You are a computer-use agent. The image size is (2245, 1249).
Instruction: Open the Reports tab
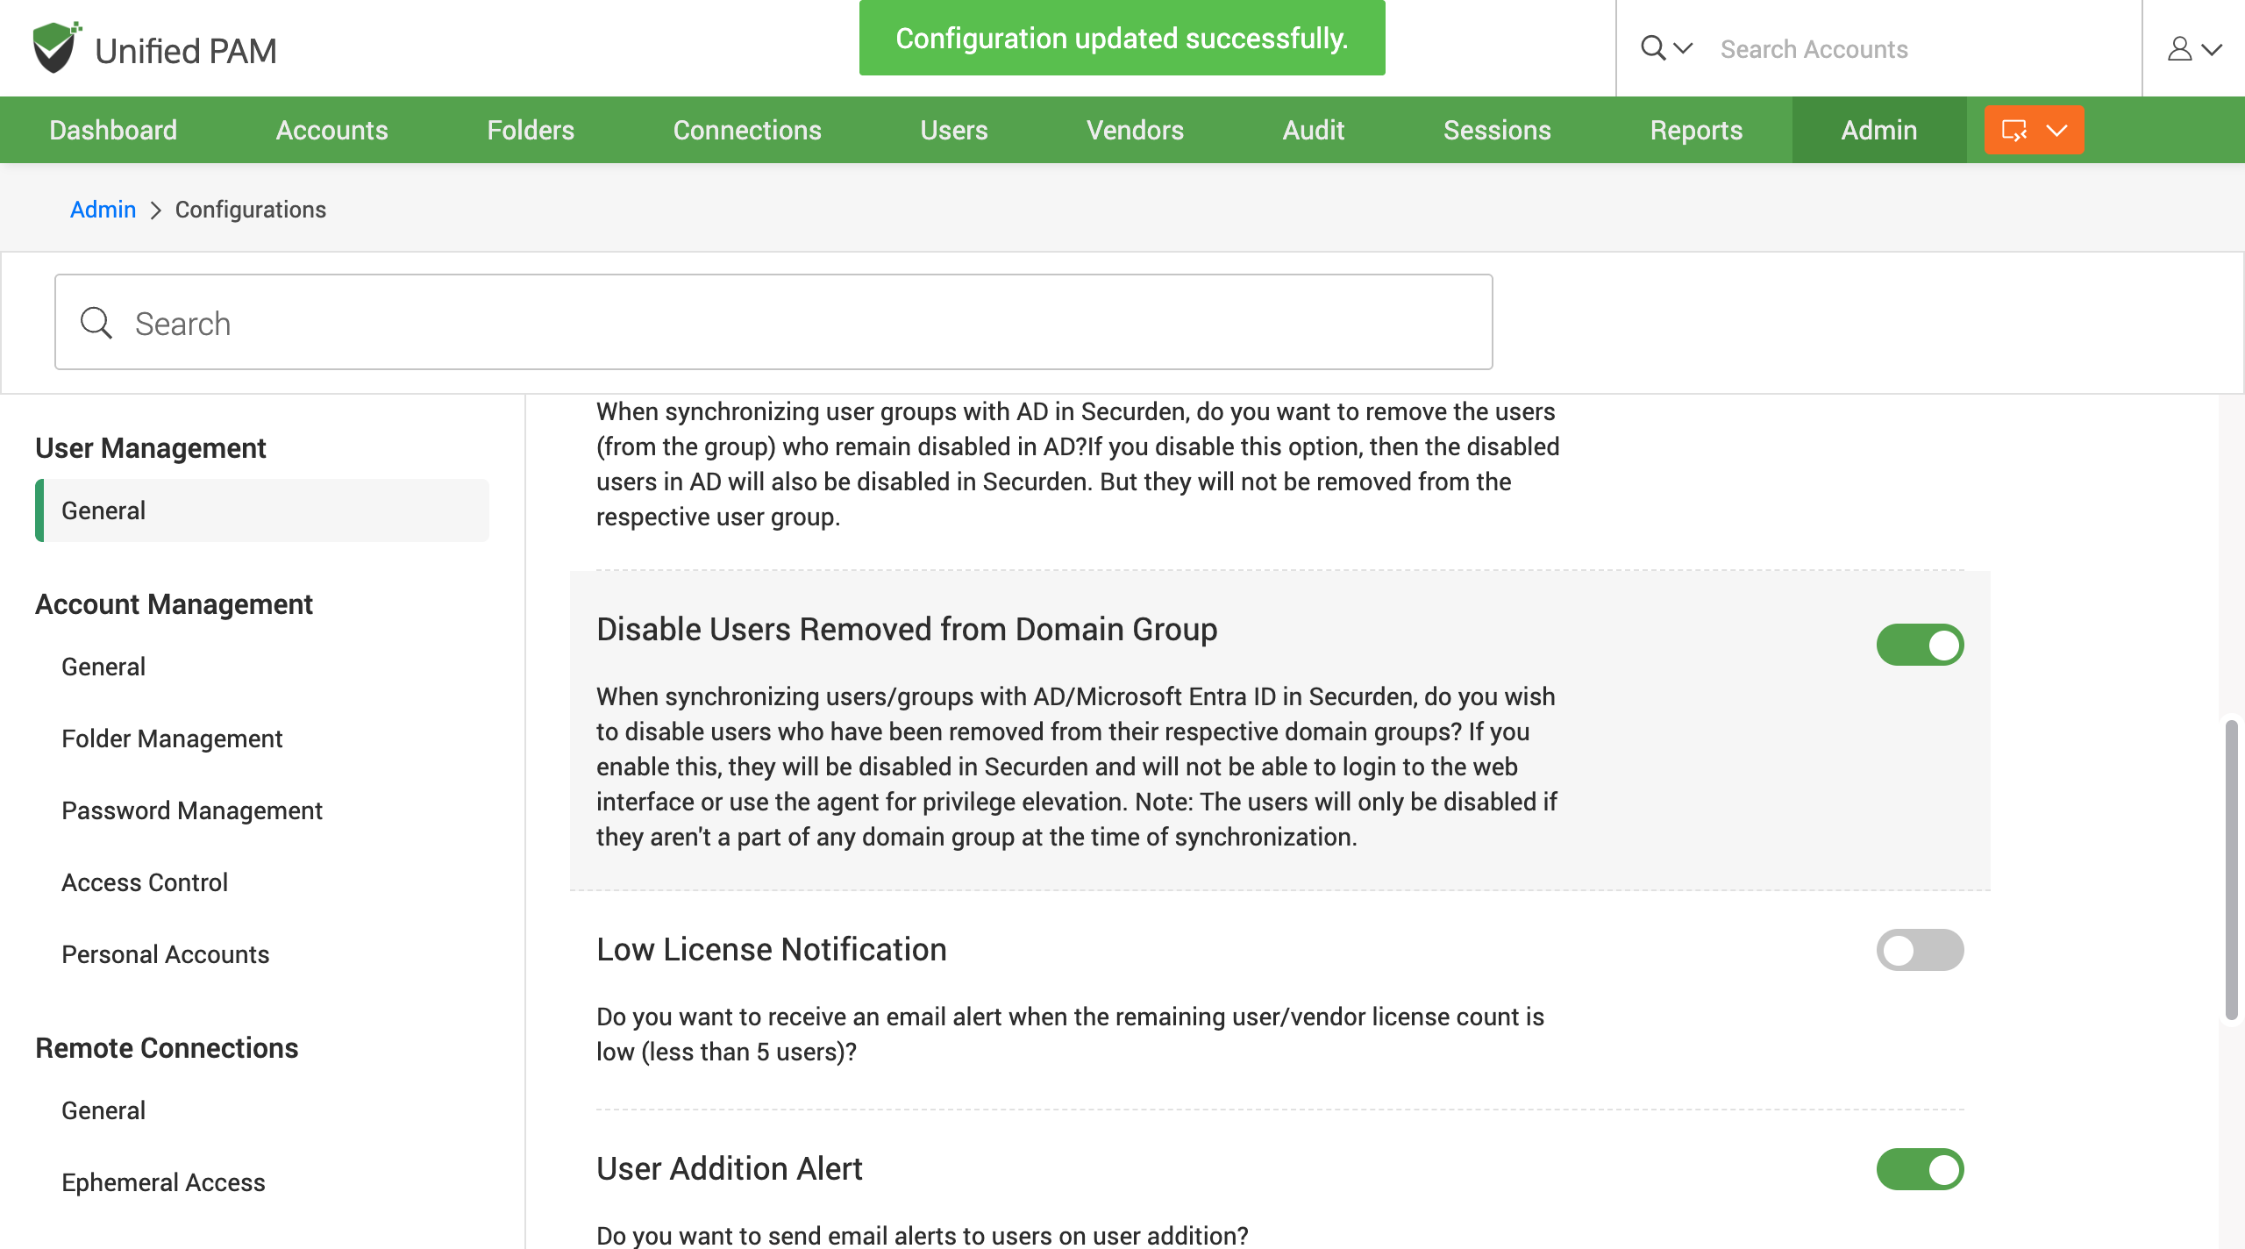coord(1696,130)
